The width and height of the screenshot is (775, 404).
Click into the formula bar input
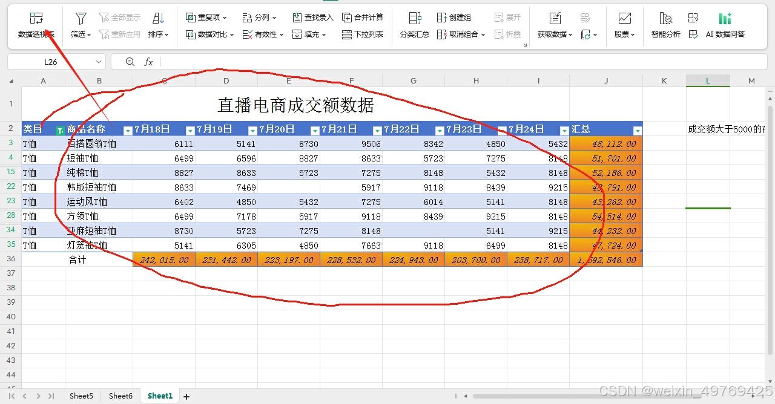[463, 62]
